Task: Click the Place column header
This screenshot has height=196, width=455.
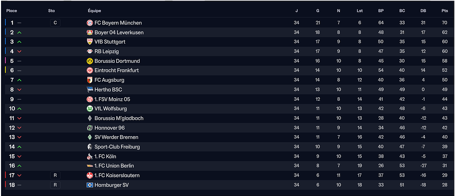Action: click(x=11, y=10)
